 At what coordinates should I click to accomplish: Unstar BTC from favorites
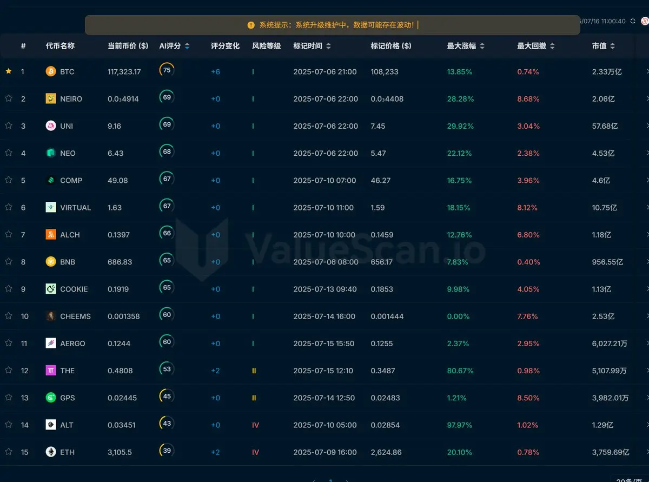point(9,71)
